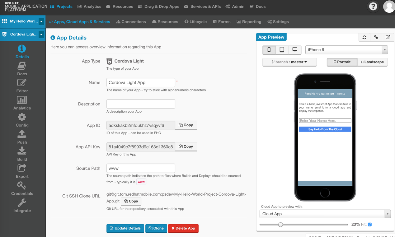This screenshot has height=237, width=395.
Task: Open the Services & APIs menu
Action: (x=202, y=7)
